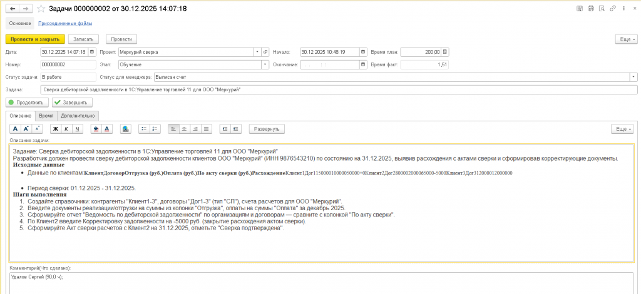This screenshot has width=641, height=294.
Task: Click the floppy disk save icon
Action: (579, 9)
